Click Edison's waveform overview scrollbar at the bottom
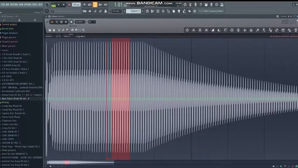Image resolution: width=298 pixels, height=168 pixels. (x=81, y=162)
